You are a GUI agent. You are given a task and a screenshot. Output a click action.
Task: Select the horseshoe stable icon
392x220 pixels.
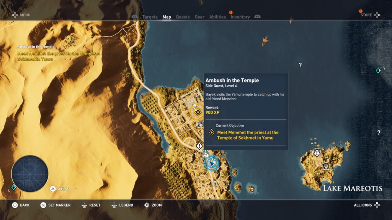215,184
